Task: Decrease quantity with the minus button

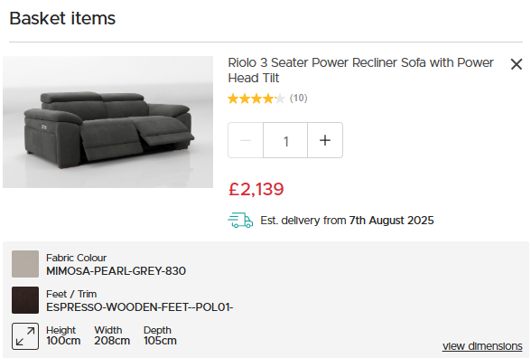Action: (x=246, y=140)
